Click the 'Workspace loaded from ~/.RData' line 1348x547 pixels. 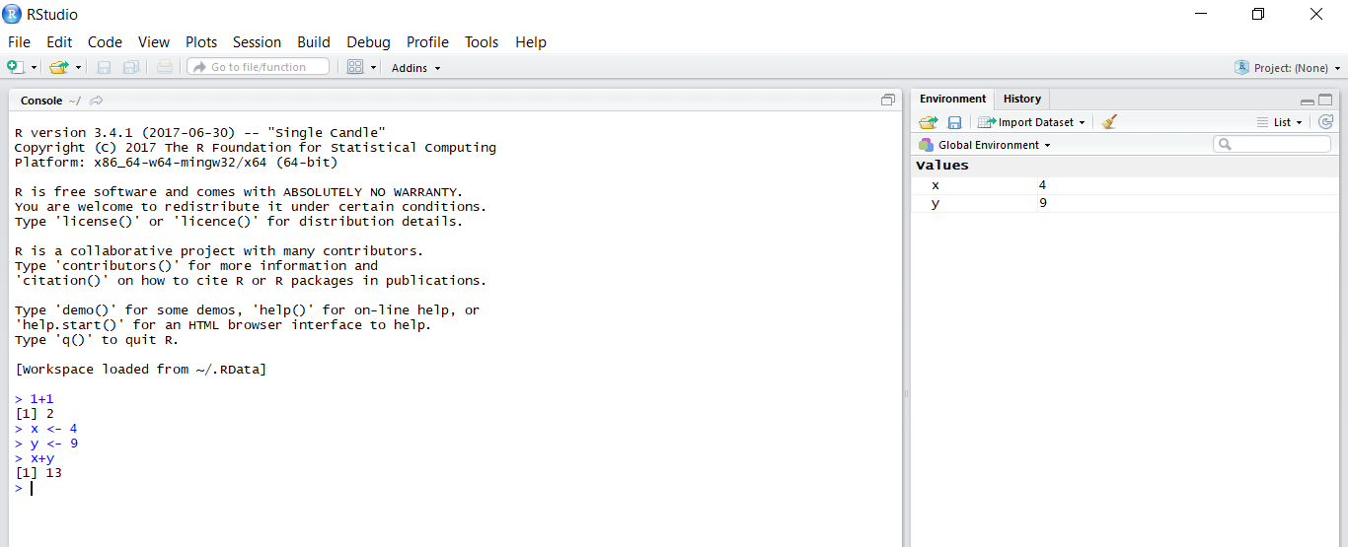[141, 370]
